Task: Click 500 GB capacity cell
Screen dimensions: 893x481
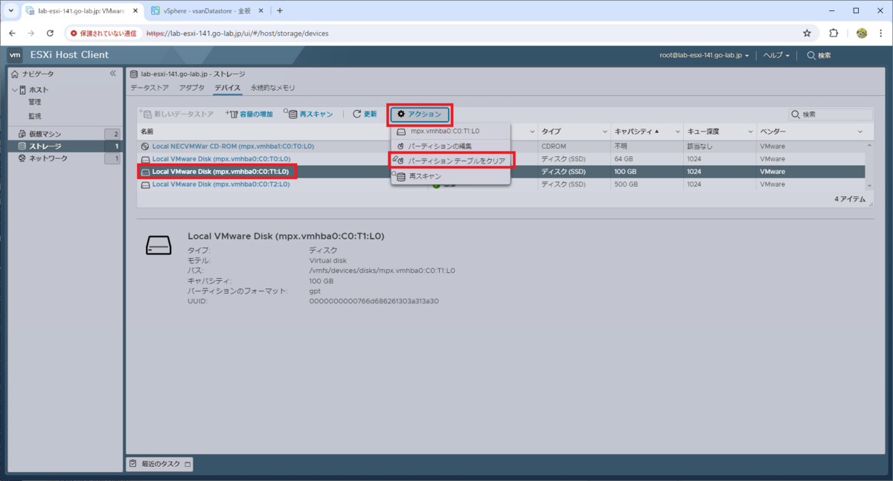Action: coord(625,184)
